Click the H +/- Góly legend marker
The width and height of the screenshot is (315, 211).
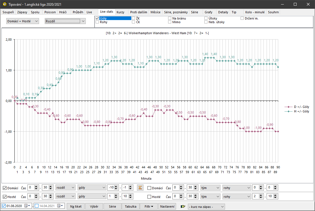point(288,111)
